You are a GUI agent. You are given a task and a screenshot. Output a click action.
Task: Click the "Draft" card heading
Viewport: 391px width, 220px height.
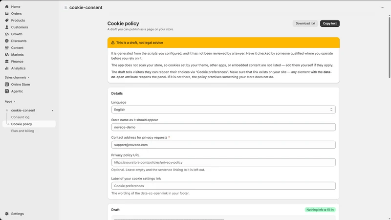[x=115, y=210]
